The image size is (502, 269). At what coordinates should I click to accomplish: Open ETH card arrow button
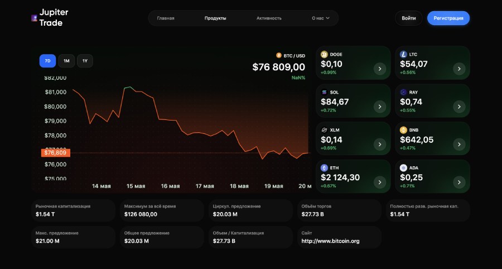[x=380, y=182]
